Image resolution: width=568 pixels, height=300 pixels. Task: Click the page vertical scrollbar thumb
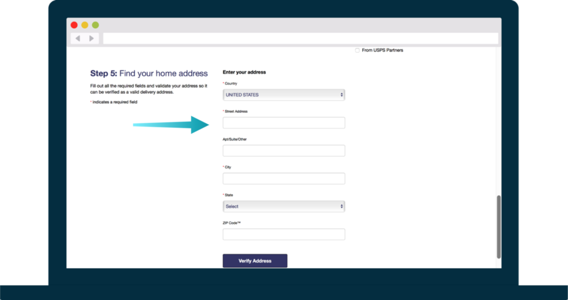pyautogui.click(x=499, y=227)
